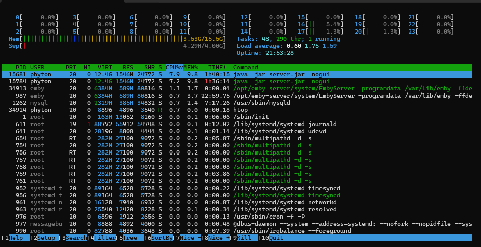Sort by the SHR column header
Image resolution: width=481 pixels, height=247 pixels.
(149, 67)
